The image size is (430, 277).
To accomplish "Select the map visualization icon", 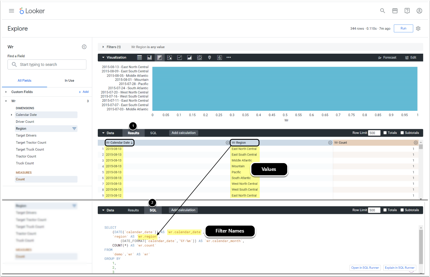I will tap(209, 58).
